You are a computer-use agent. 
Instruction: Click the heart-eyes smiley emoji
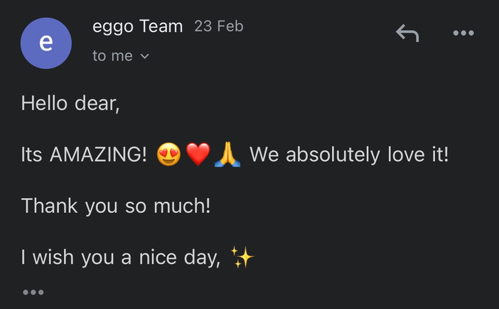pos(168,154)
